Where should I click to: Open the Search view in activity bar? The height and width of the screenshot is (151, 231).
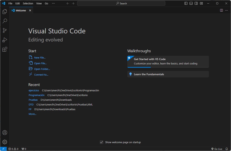[5, 21]
